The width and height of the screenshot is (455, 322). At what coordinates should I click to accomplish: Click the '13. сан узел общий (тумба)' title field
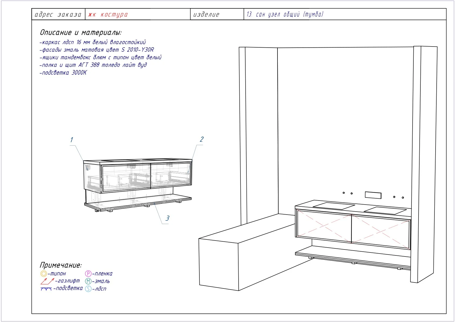point(345,14)
